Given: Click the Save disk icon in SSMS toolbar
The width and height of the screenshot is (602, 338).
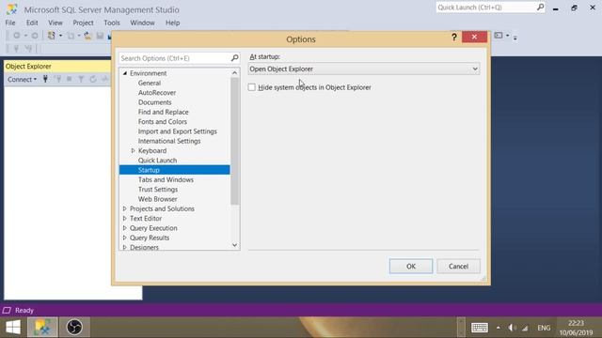Looking at the screenshot, I should pos(100,36).
